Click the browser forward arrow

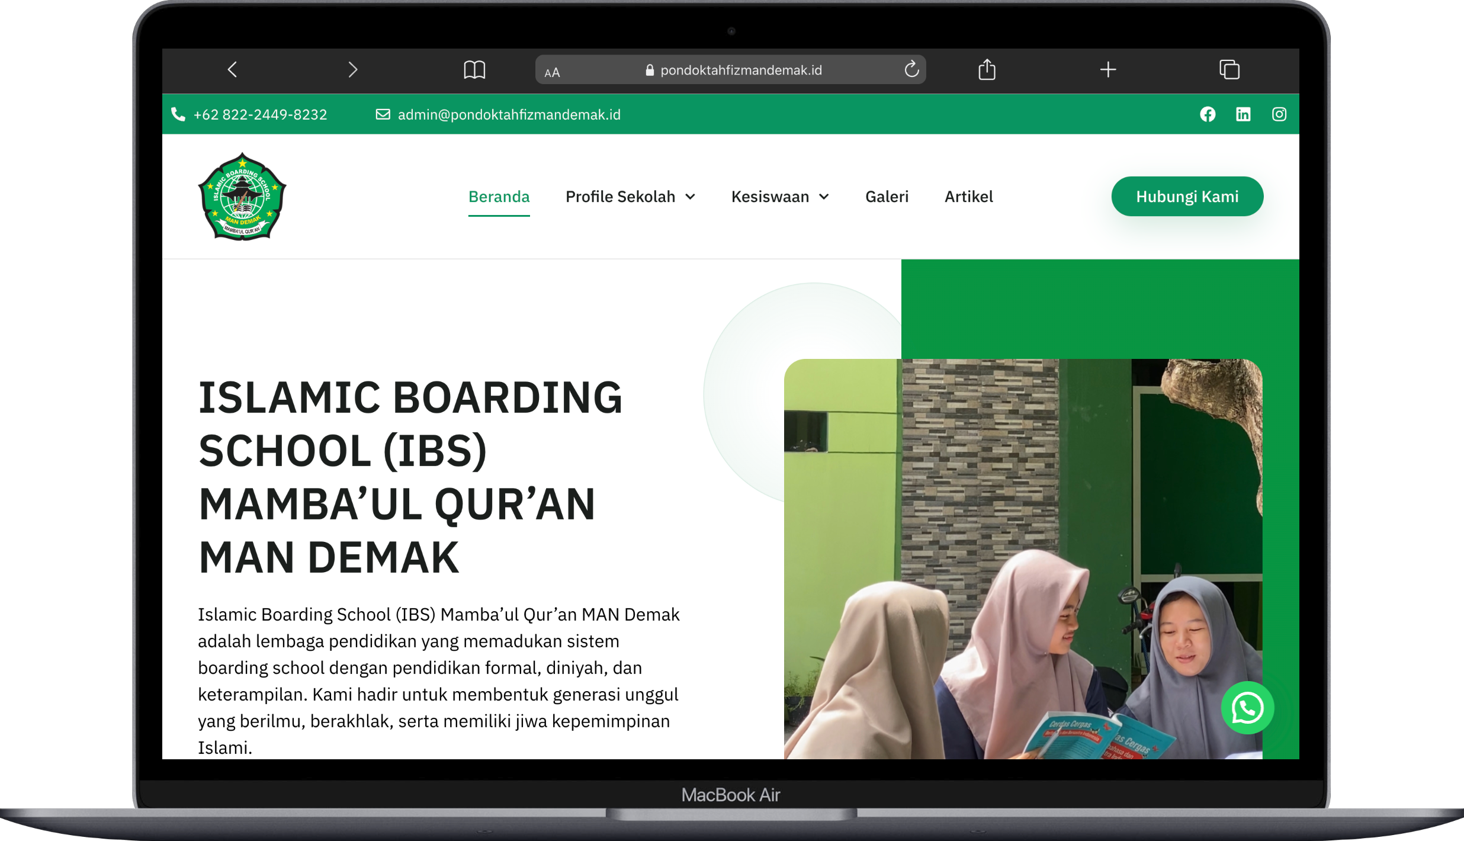(352, 70)
